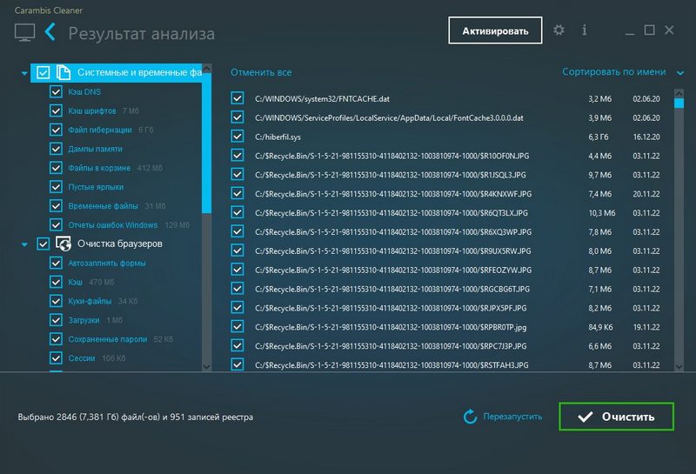Click the category list scroll-down arrow
This screenshot has height=474, width=696.
[x=206, y=366]
